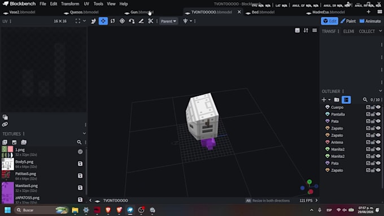Open the viewport hamburger menu

[x=315, y=30]
